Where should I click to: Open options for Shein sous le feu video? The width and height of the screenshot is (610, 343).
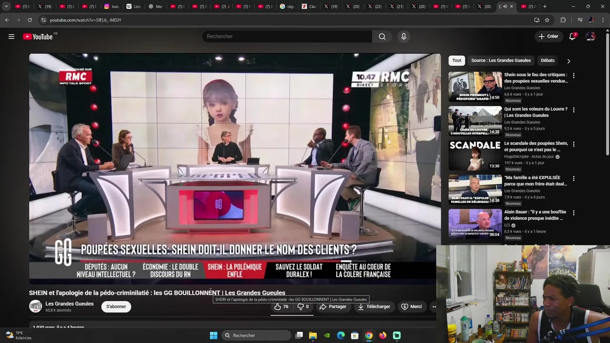tap(574, 76)
